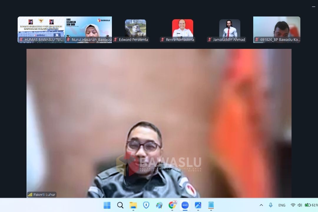
Task: Open File Explorer from the taskbar
Action: pyautogui.click(x=133, y=205)
